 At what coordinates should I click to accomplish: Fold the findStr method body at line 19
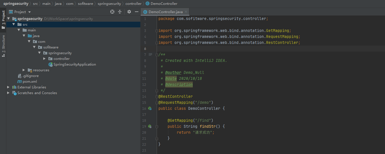tap(156, 126)
